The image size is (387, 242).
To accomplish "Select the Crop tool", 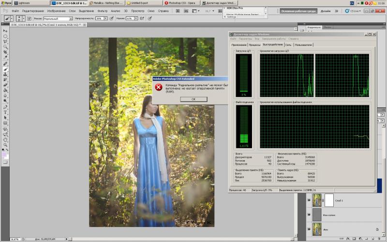I will coord(5,52).
